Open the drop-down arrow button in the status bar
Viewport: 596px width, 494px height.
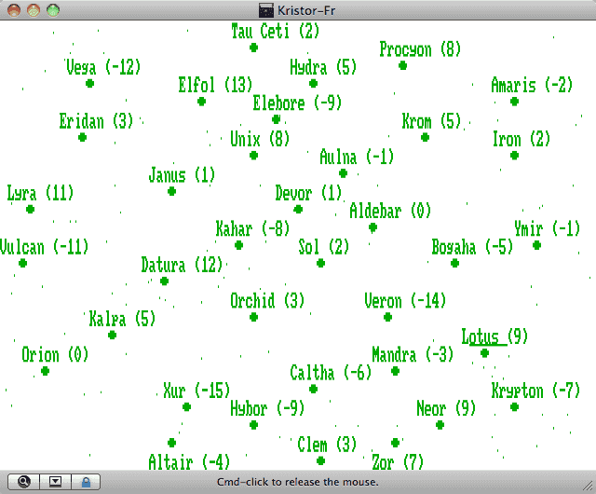(55, 482)
